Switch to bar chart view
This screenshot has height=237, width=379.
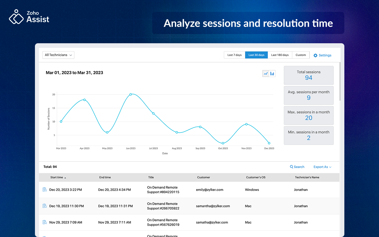pyautogui.click(x=272, y=73)
